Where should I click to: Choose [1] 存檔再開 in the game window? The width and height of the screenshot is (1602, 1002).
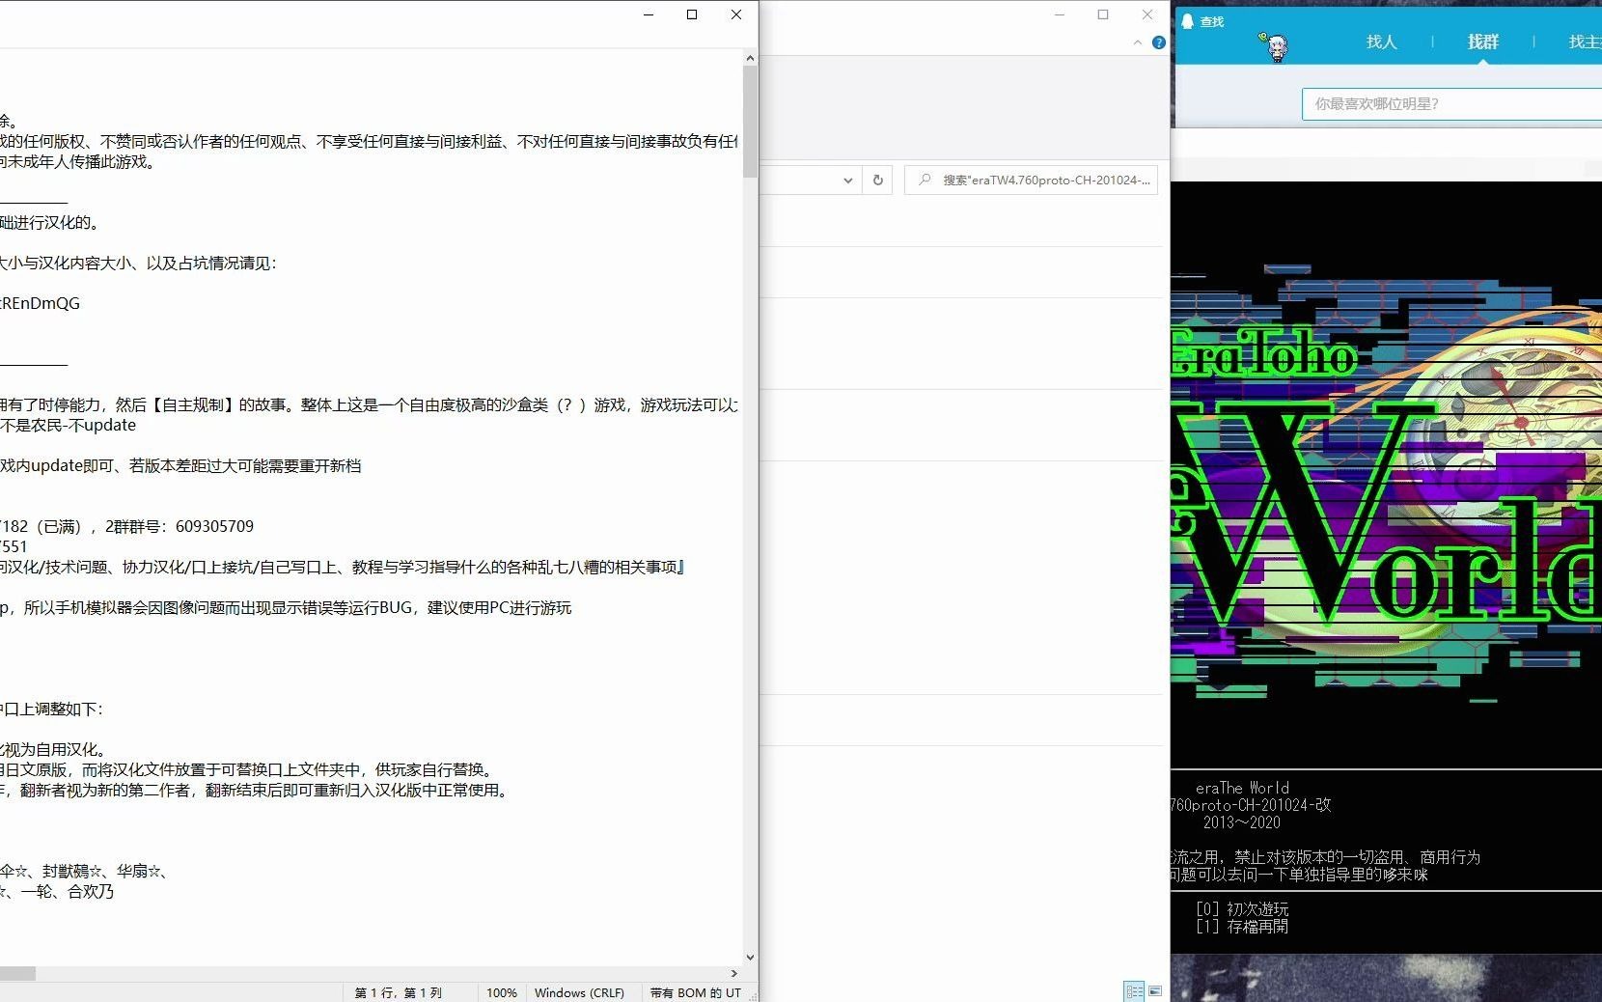1242,926
